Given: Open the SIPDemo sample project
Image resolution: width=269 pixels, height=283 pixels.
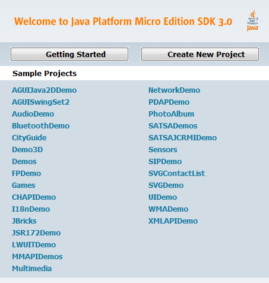Looking at the screenshot, I should (165, 162).
